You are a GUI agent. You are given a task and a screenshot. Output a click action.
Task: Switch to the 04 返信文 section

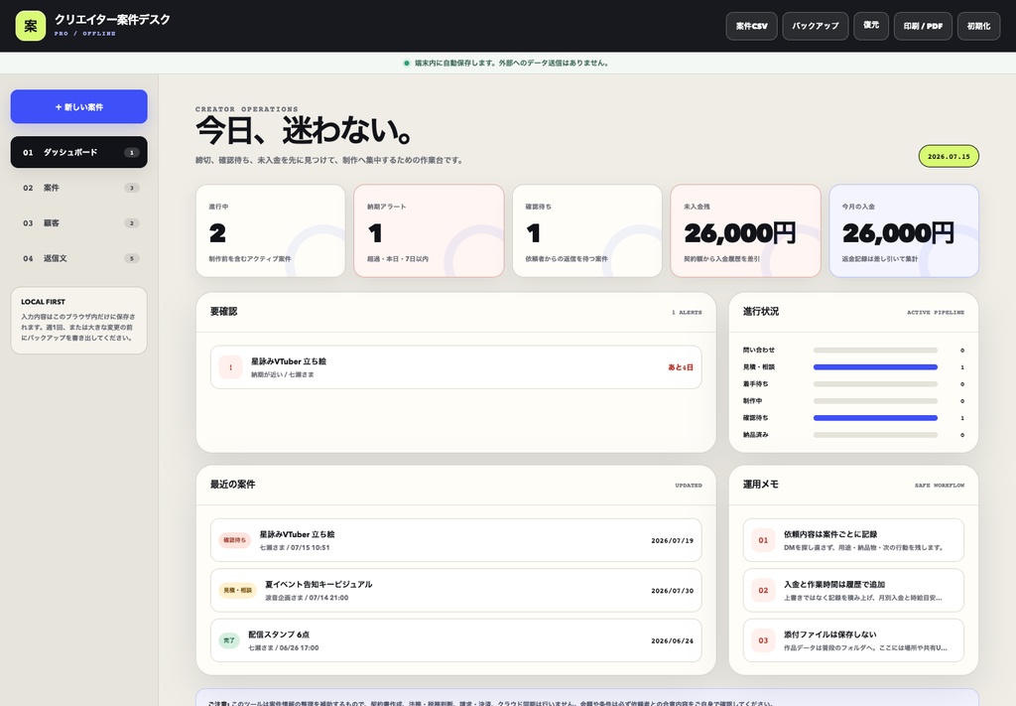pyautogui.click(x=79, y=258)
